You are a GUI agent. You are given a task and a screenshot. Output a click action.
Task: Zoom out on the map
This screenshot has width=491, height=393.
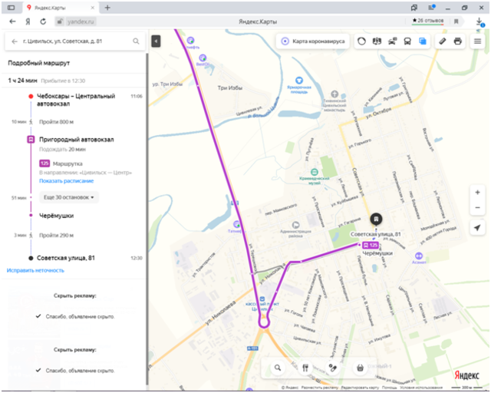point(477,208)
